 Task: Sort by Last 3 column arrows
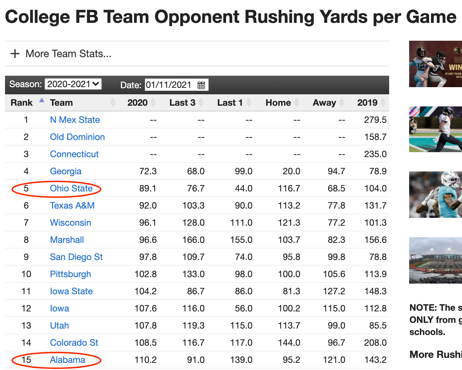pos(201,103)
